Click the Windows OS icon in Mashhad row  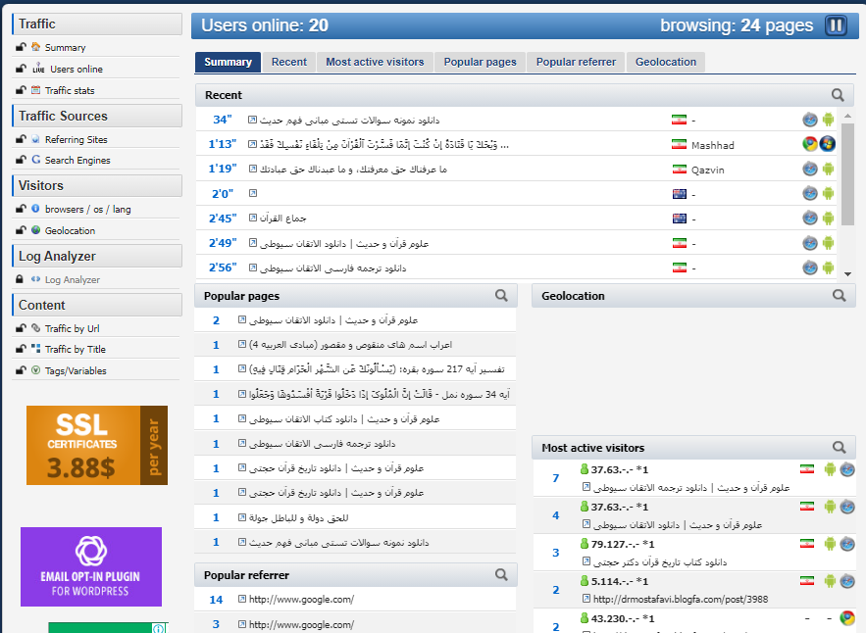point(828,144)
